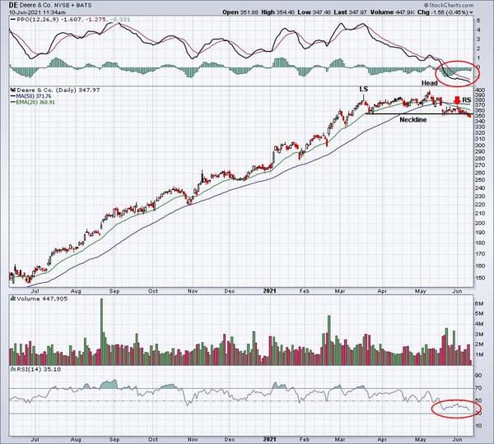Click the red down arrow near RS
494x444 pixels.
coord(457,102)
